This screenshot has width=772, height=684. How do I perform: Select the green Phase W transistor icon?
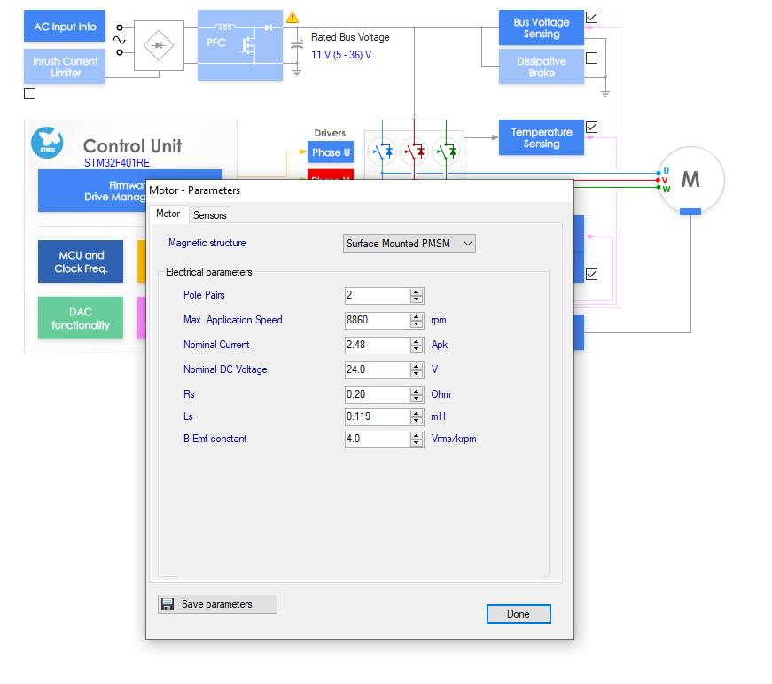pos(446,152)
